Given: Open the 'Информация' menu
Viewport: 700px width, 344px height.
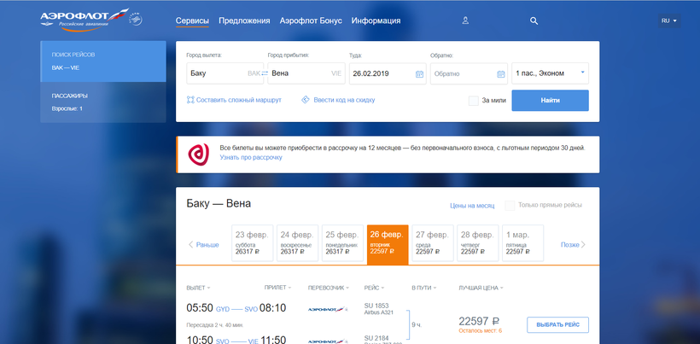Looking at the screenshot, I should (376, 20).
